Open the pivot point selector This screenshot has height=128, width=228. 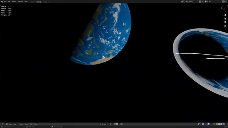[x=111, y=124]
